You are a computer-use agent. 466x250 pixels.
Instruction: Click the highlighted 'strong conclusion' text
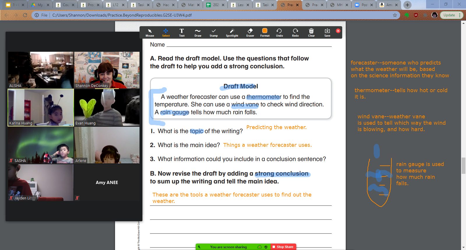[x=282, y=174]
